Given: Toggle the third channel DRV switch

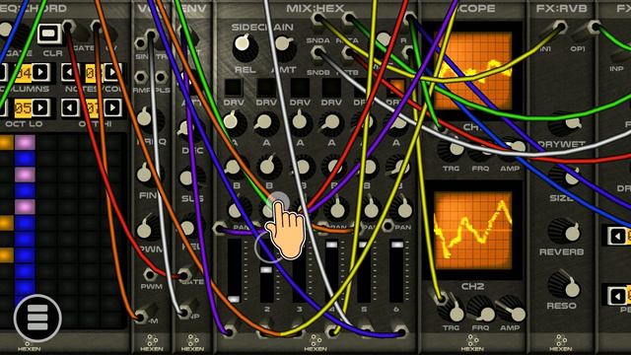Looking at the screenshot, I should [300, 88].
